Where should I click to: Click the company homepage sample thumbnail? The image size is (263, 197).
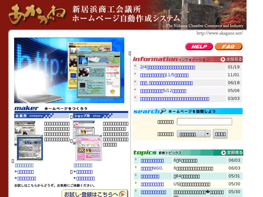point(29,141)
